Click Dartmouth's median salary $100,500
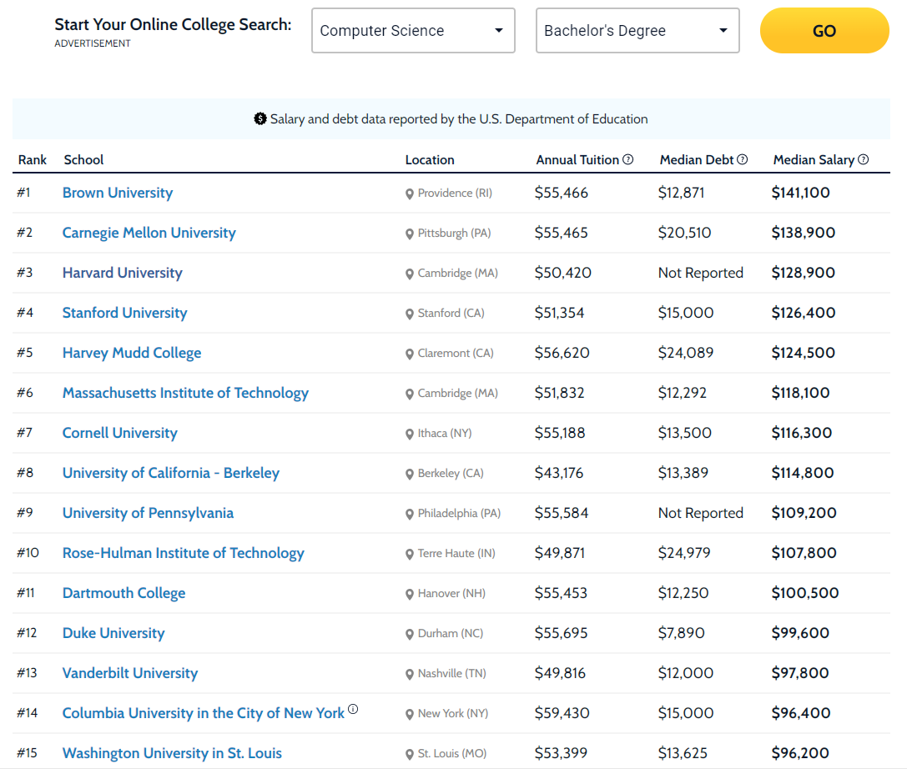Viewport: 907px width, 769px height. (x=805, y=593)
